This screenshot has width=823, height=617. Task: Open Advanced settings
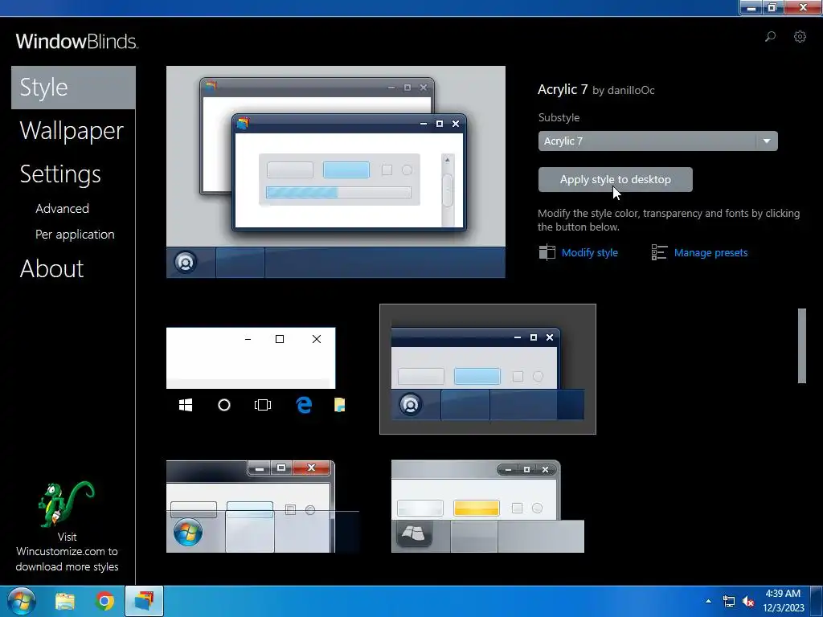(62, 209)
